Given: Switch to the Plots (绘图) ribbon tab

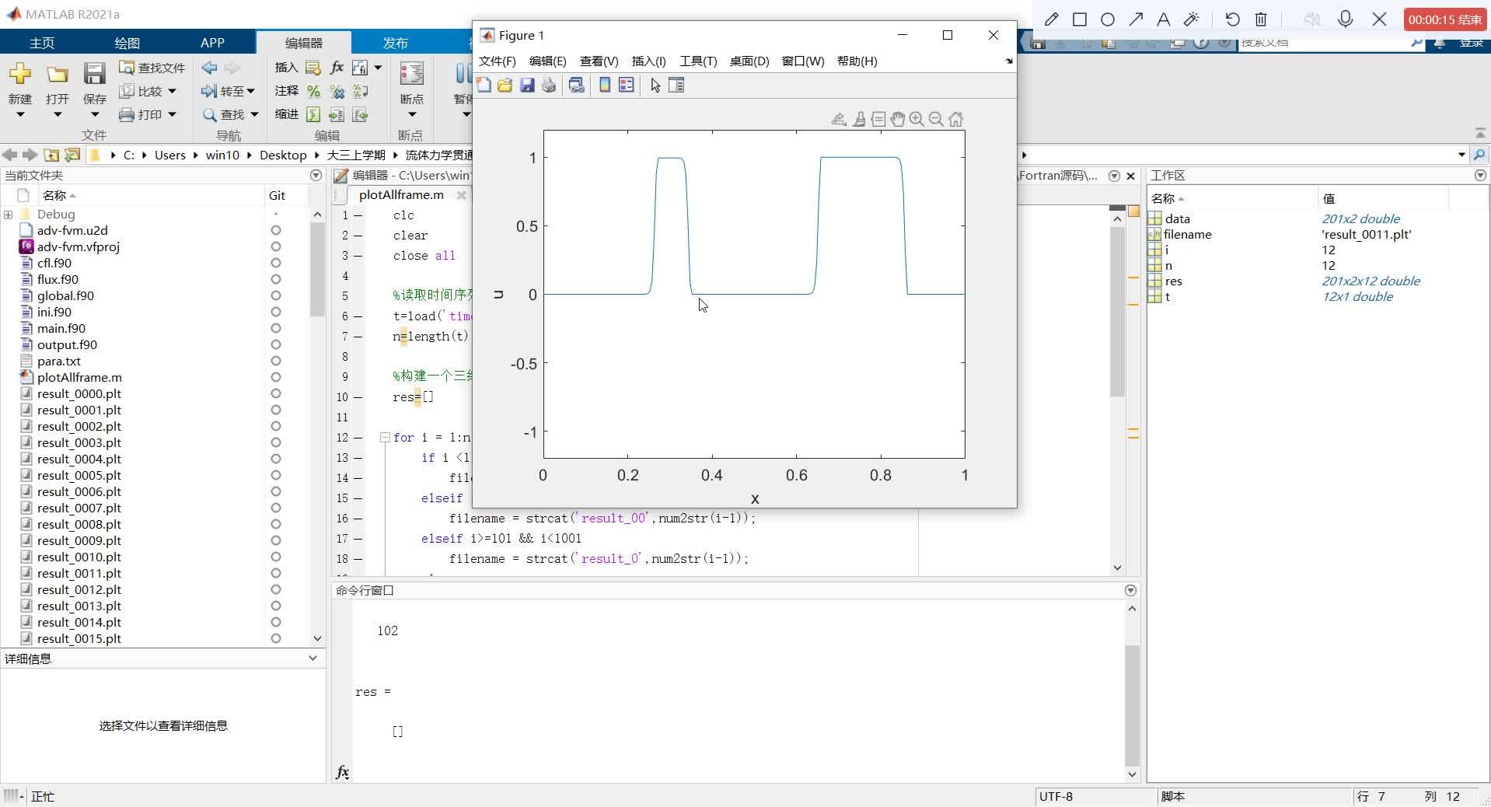Looking at the screenshot, I should point(127,43).
